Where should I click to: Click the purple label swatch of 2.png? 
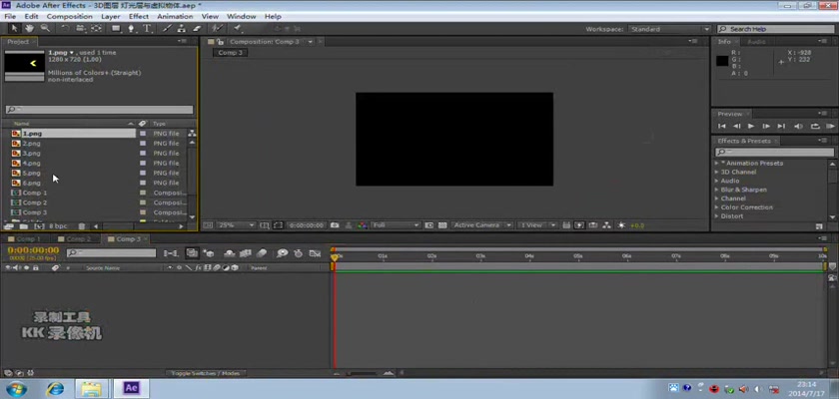(142, 144)
